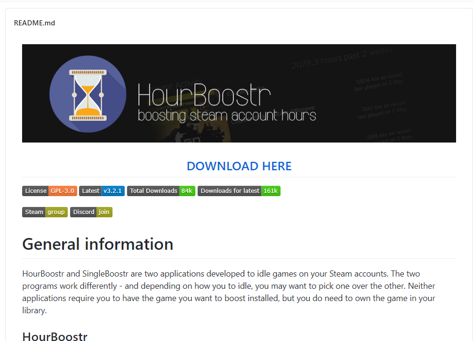Screen dimensions: 473x341
Task: Click the README.md file name
Action: [x=34, y=23]
